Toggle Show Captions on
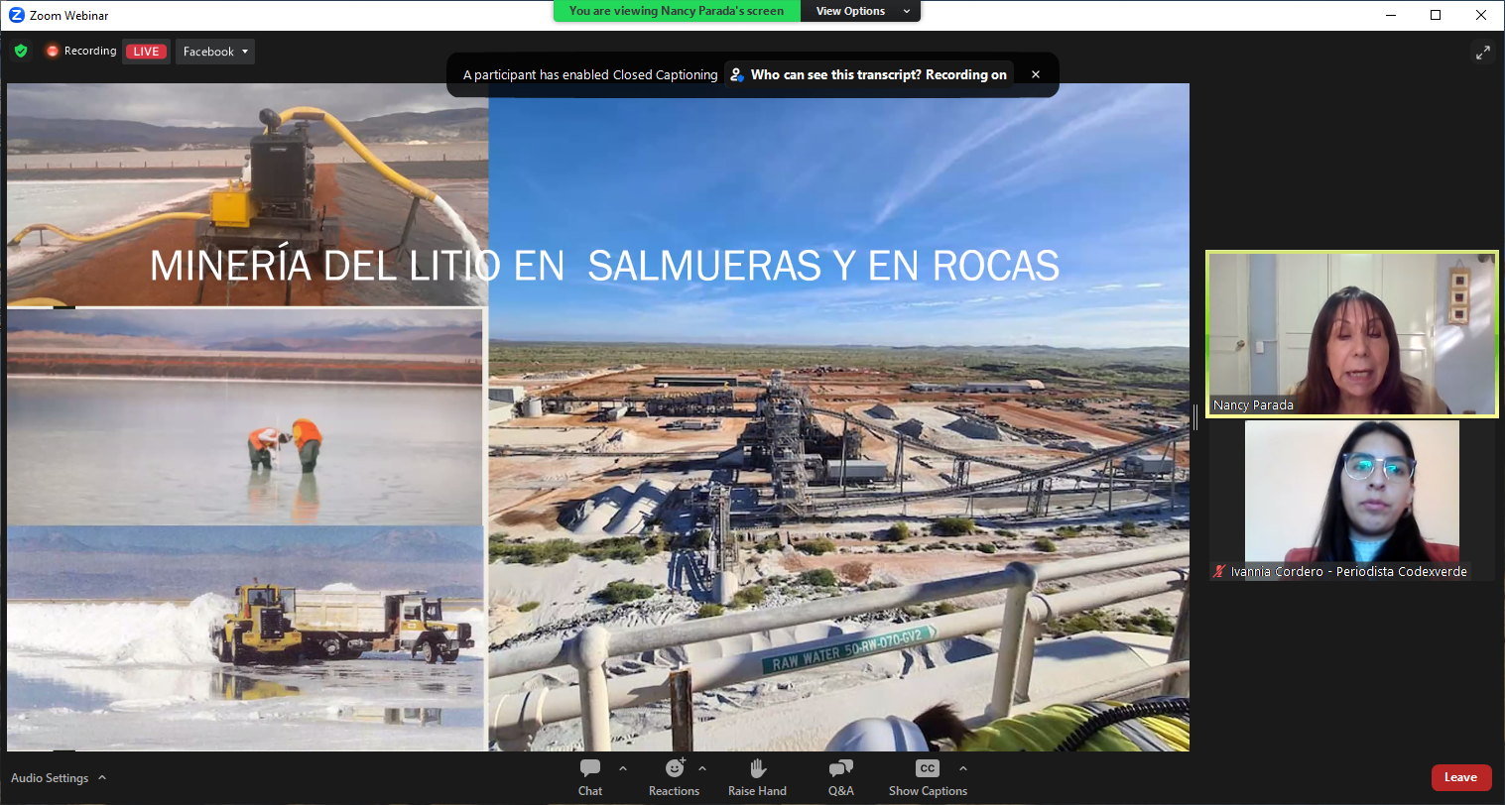Image resolution: width=1505 pixels, height=805 pixels. (x=928, y=776)
